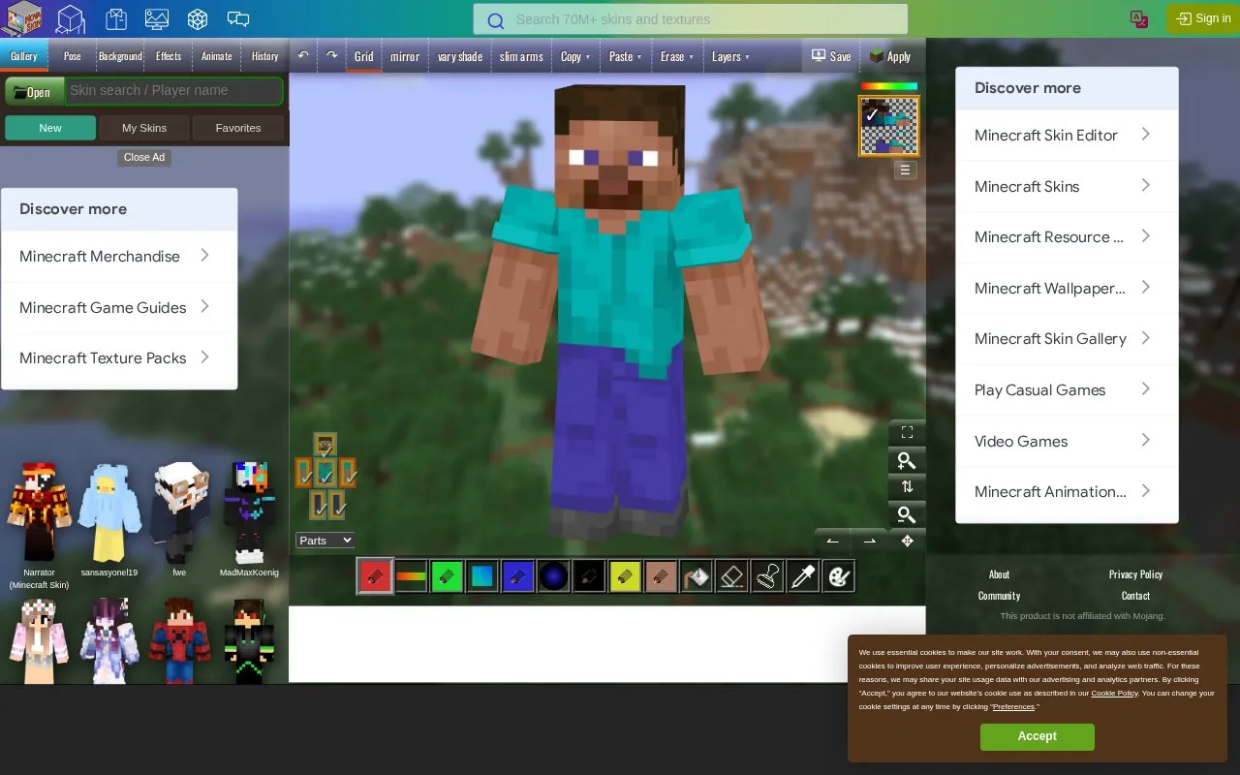The image size is (1240, 775).
Task: Select the blue pencil tool
Action: [518, 576]
